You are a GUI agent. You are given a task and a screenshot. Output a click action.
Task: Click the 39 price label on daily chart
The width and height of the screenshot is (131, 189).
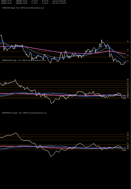128,55
